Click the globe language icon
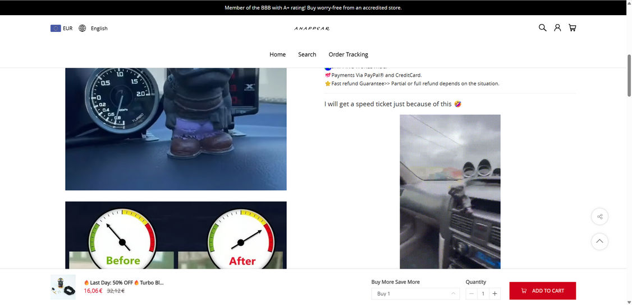Viewport: 632px width, 305px height. pyautogui.click(x=82, y=28)
